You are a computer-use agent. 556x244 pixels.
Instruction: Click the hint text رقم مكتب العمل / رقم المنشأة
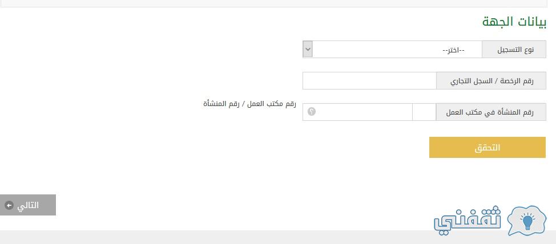(249, 104)
